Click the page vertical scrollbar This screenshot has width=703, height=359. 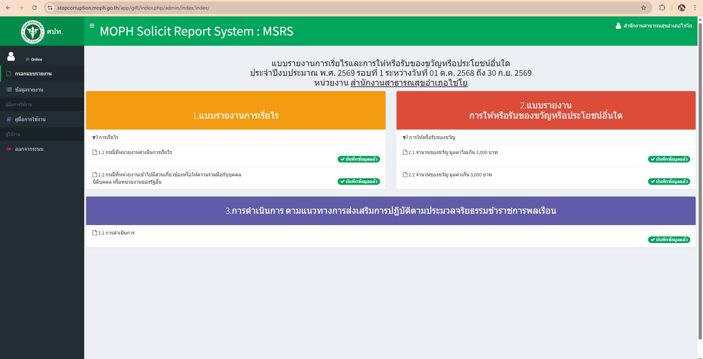(x=700, y=183)
